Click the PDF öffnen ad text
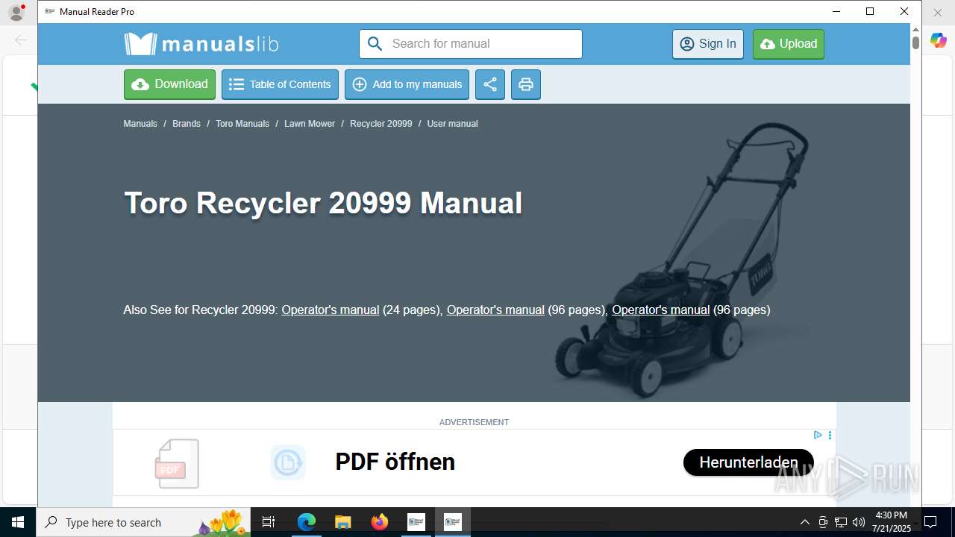 [x=395, y=462]
